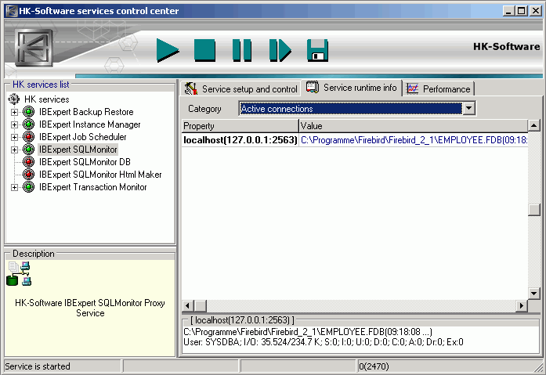Screen dimensions: 546x375
Task: Click the 0(2470) status bar entry
Action: [x=374, y=366]
